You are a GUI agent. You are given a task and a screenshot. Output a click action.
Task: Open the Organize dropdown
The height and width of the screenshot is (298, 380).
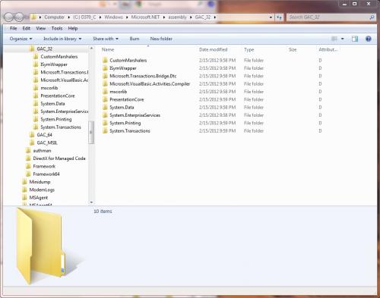[21, 39]
